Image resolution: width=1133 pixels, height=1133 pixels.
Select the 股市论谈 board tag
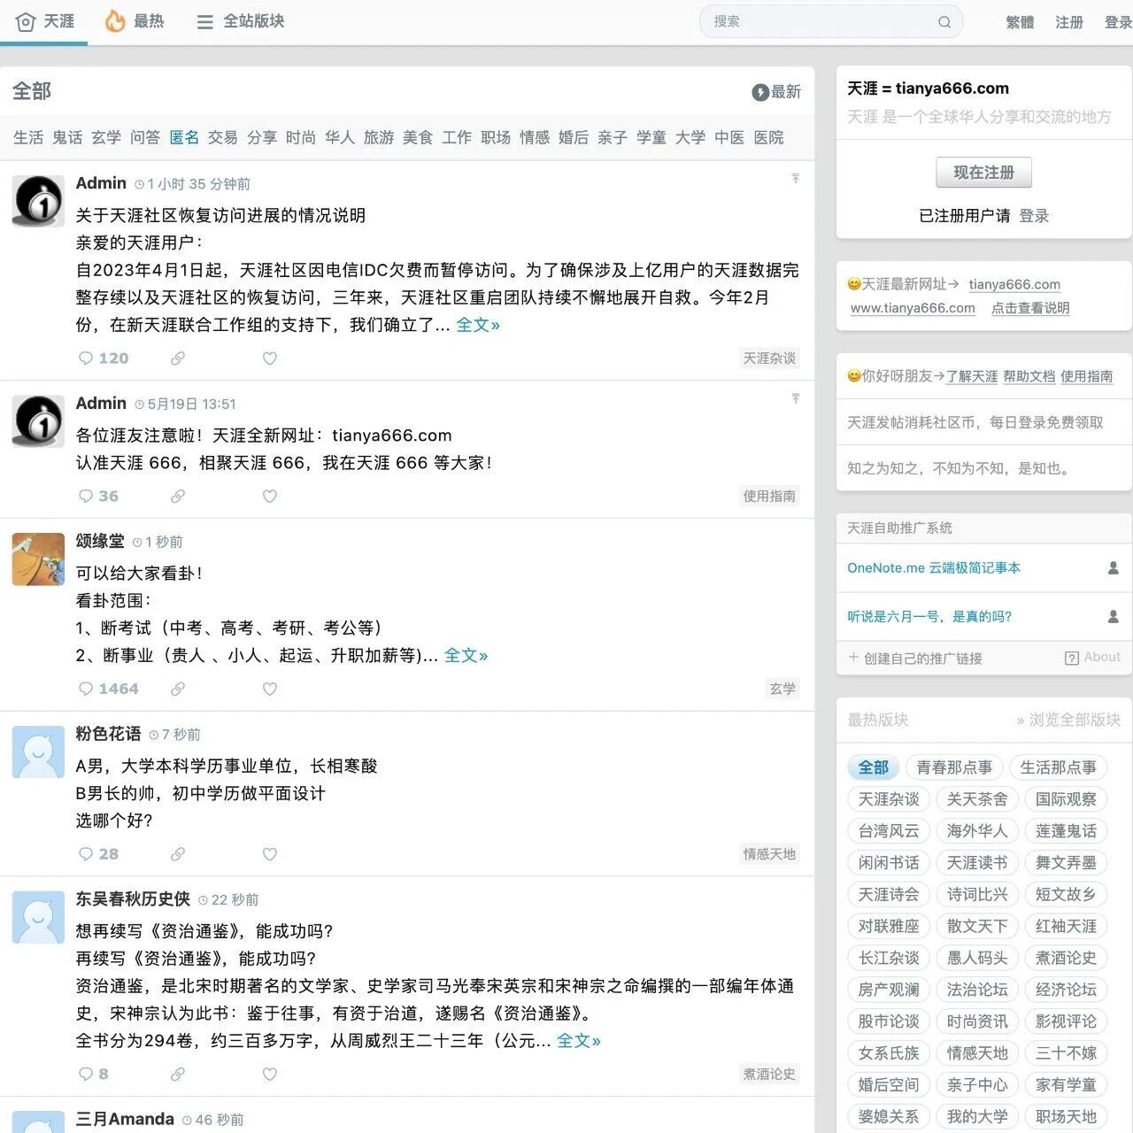coord(889,1021)
